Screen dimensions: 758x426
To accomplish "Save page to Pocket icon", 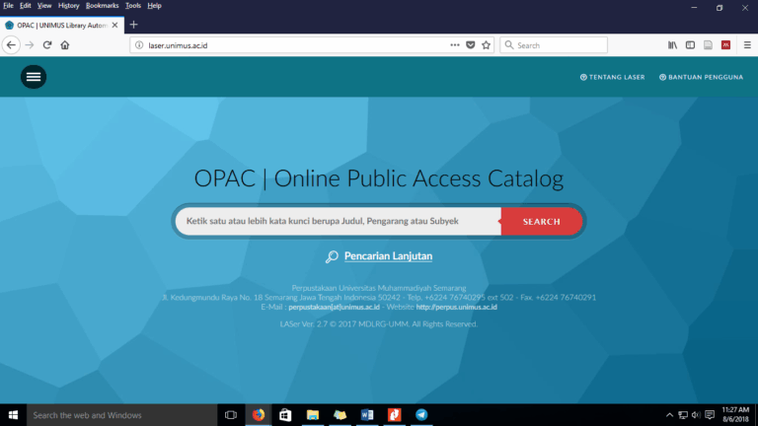I will click(471, 45).
